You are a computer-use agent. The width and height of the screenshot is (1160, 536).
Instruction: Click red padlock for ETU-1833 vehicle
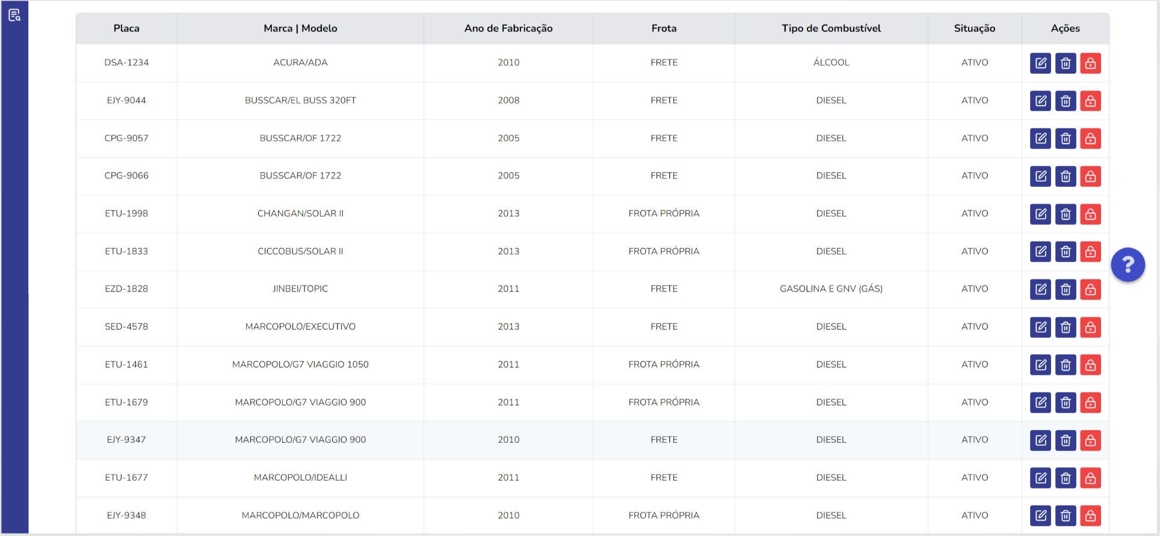pyautogui.click(x=1090, y=252)
